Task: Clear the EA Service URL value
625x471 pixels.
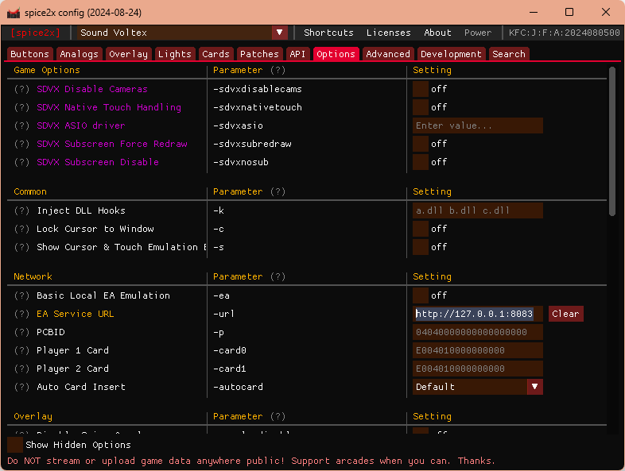Action: 565,314
